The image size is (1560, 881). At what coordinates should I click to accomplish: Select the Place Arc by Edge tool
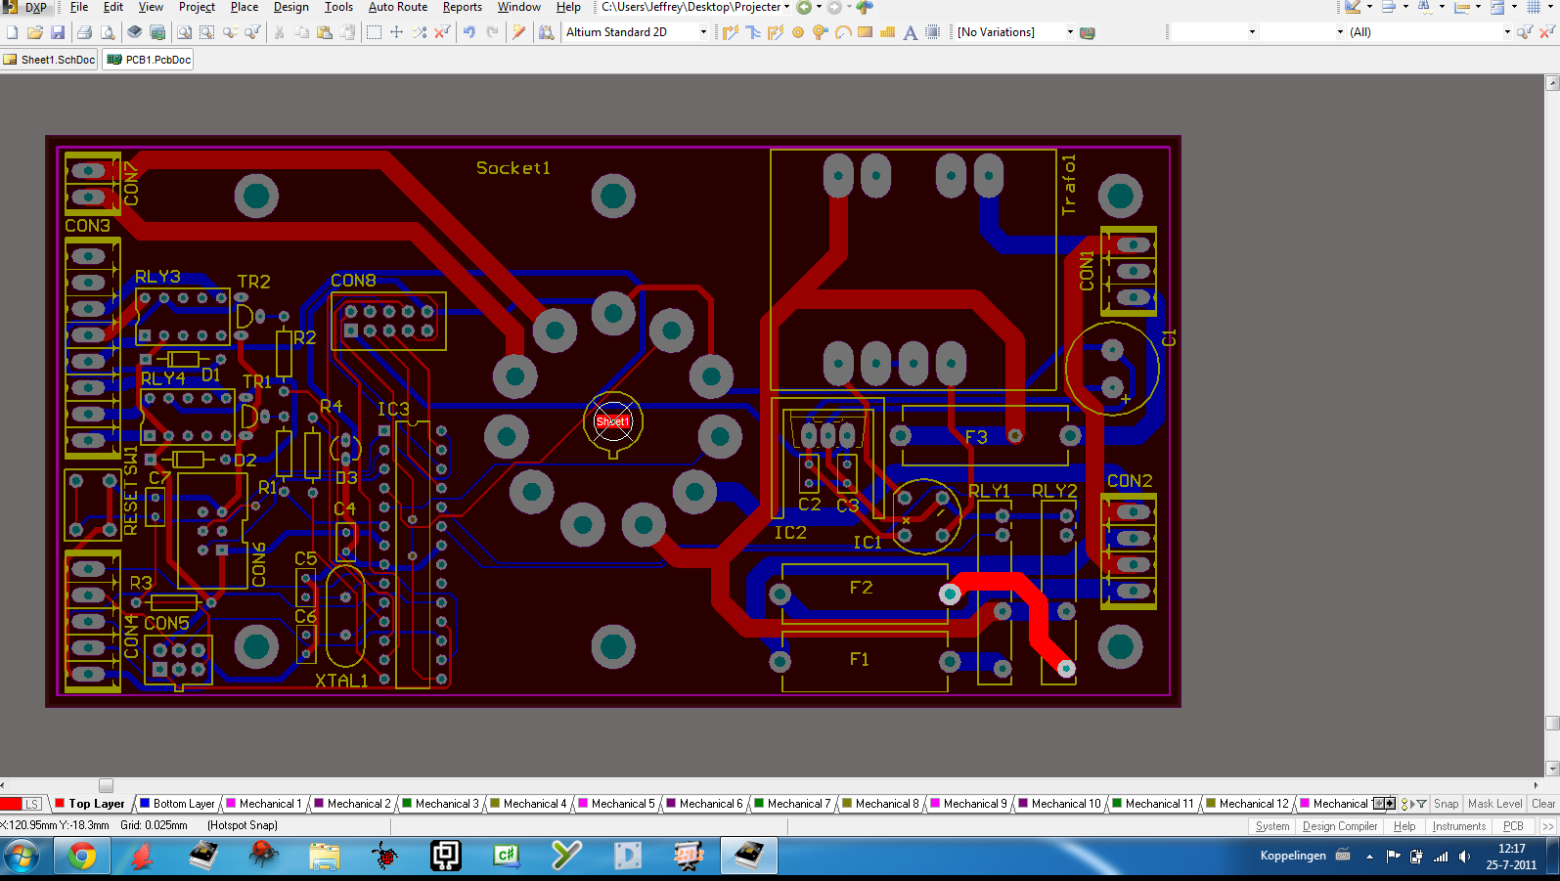[x=842, y=32]
